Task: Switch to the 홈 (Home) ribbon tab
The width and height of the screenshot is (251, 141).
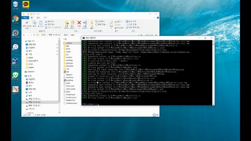Action: pos(32,18)
